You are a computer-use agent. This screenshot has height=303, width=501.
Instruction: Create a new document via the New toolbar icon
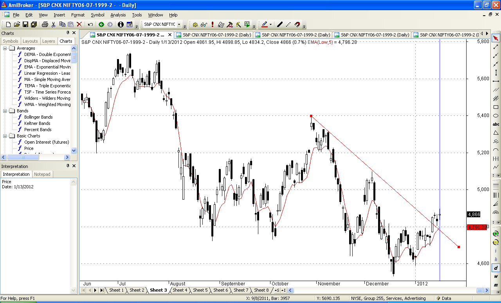point(8,24)
